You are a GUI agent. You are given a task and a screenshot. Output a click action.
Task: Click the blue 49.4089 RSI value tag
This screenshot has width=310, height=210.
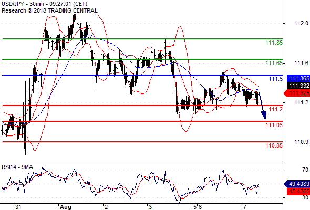[x=296, y=184]
